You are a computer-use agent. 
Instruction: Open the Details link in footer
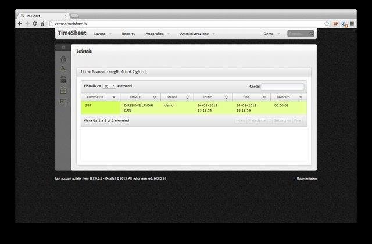point(110,178)
